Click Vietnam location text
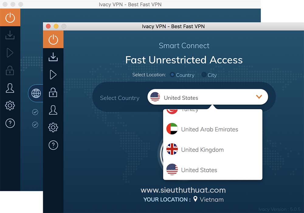 coord(212,200)
